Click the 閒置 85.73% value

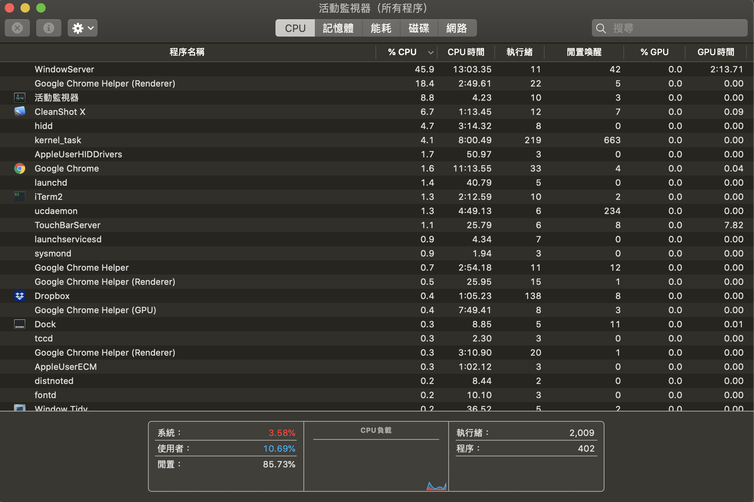click(x=279, y=464)
